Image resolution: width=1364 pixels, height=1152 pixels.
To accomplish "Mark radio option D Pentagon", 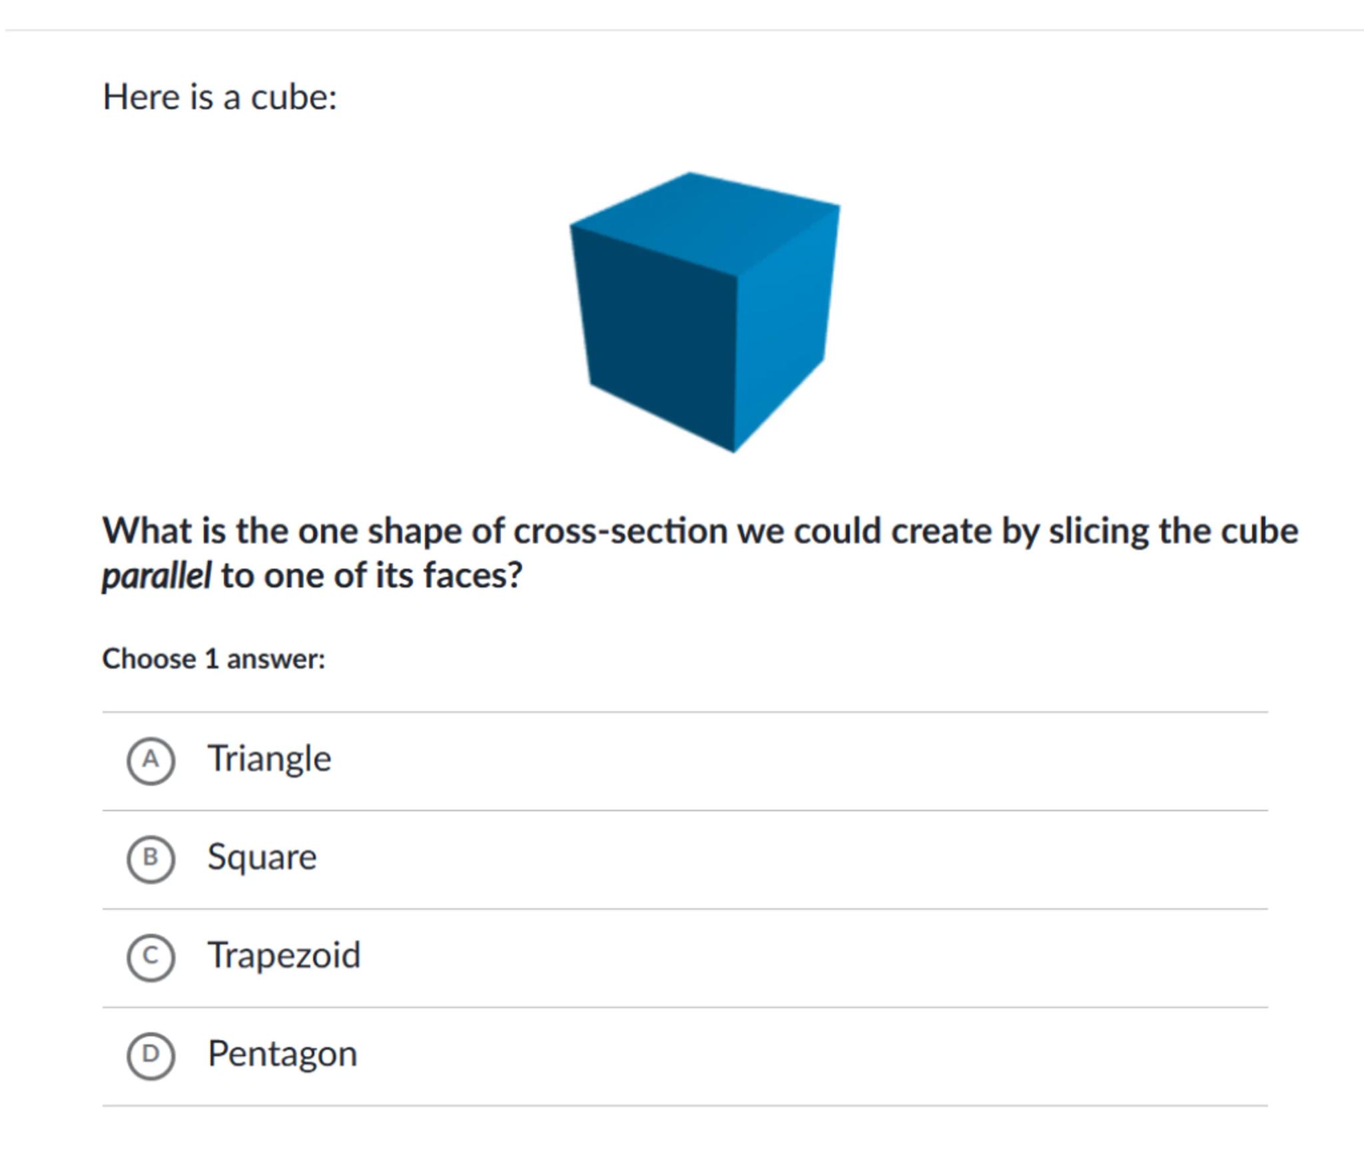I will tap(151, 1055).
